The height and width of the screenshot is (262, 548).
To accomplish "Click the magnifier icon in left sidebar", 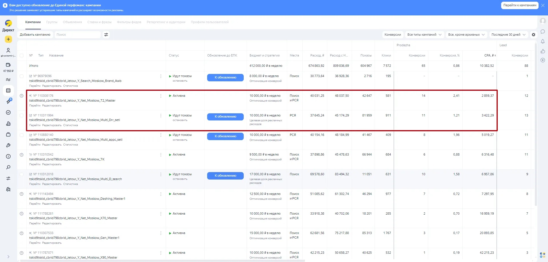I will (x=8, y=168).
